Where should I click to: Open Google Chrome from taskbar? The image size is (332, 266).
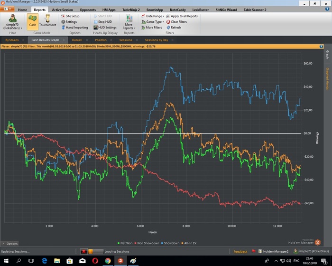coord(108,261)
